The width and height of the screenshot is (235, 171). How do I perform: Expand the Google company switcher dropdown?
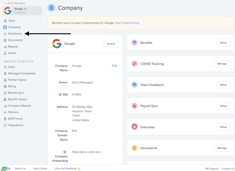pos(22,11)
